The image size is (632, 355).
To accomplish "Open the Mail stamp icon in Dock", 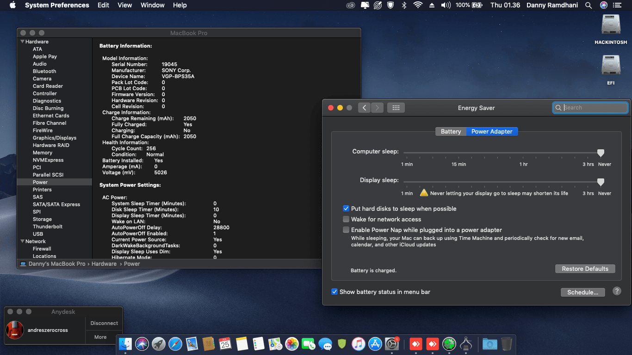I will pos(192,344).
